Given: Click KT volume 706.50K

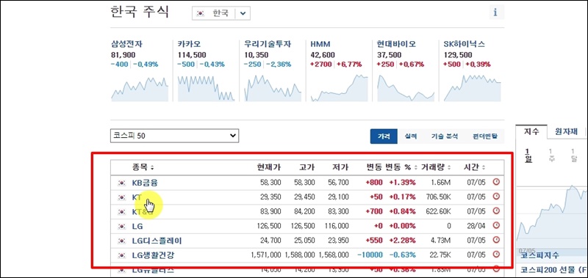Looking at the screenshot, I should coord(437,197).
